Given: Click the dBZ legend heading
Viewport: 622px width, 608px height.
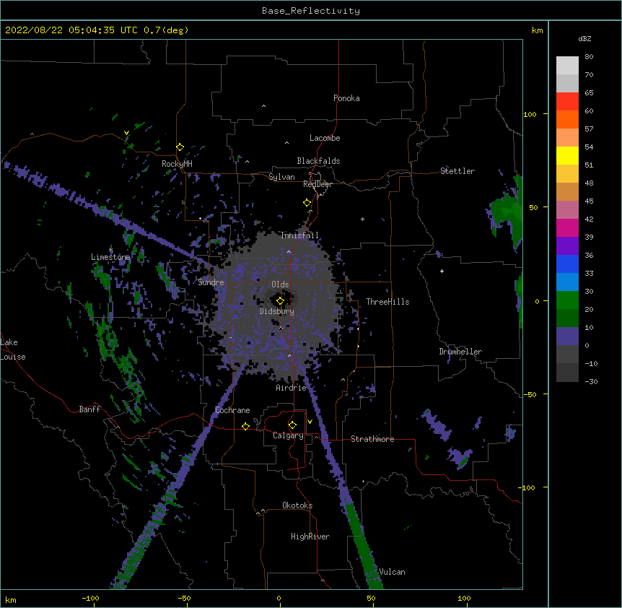Looking at the screenshot, I should pyautogui.click(x=584, y=38).
